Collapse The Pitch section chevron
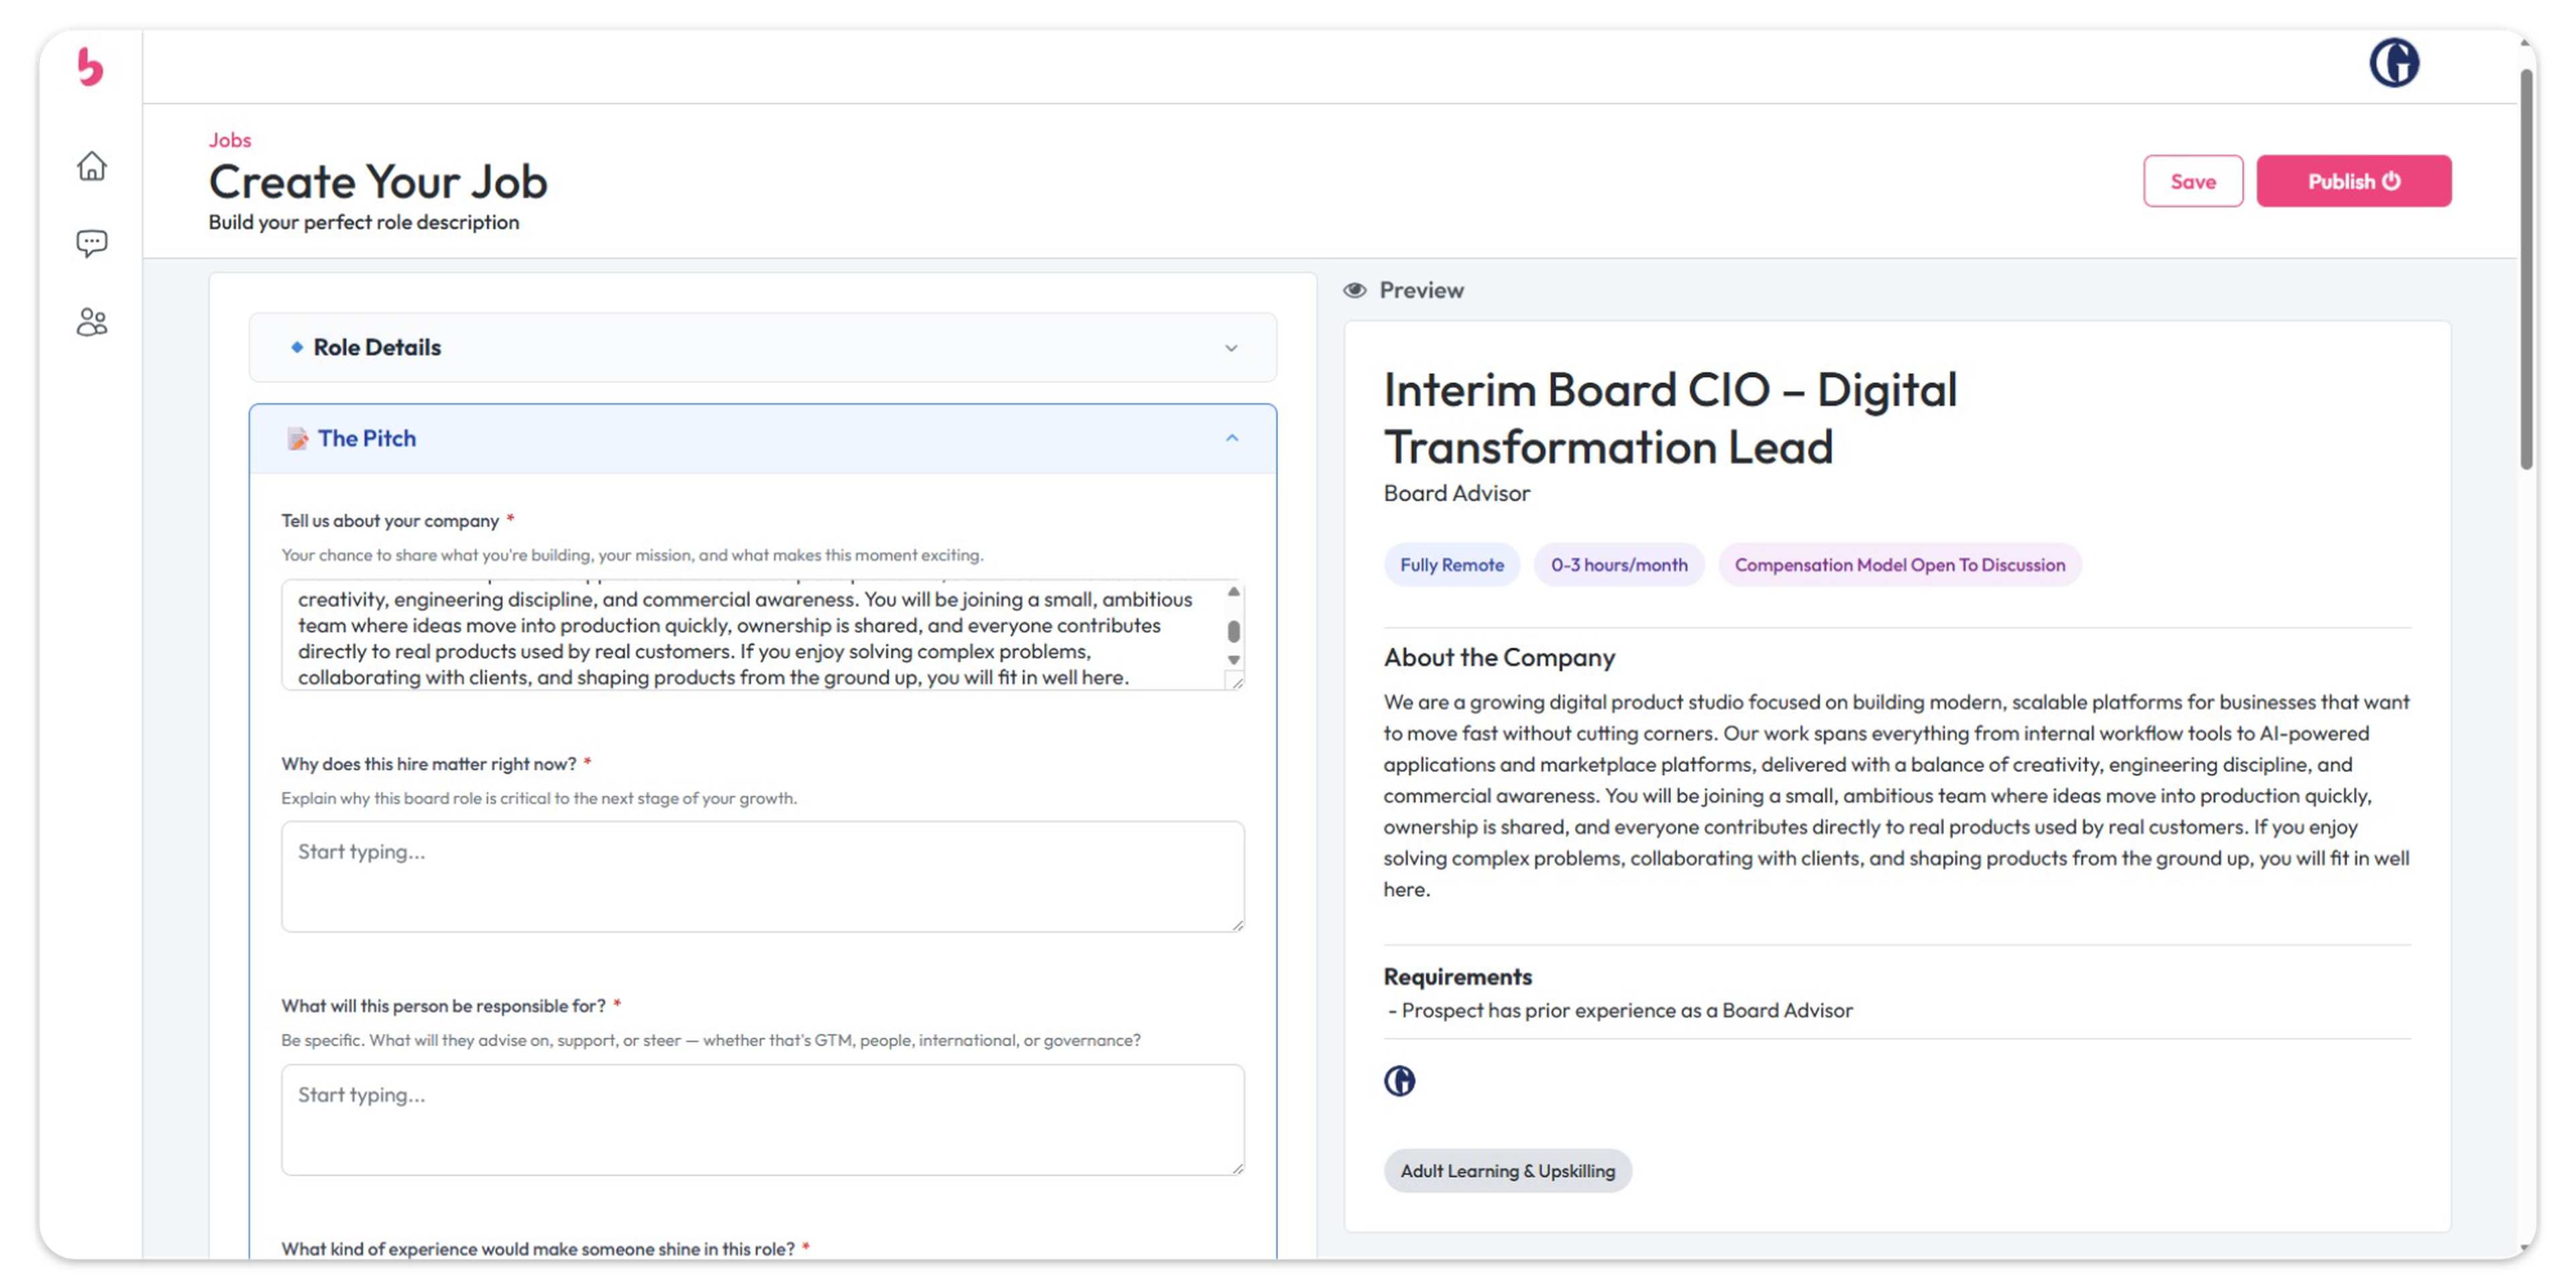2576x1288 pixels. coord(1231,438)
